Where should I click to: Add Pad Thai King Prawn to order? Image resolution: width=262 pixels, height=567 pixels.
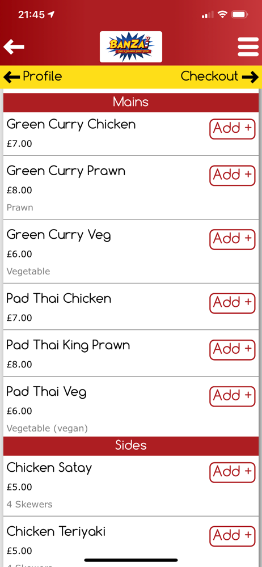coord(233,350)
